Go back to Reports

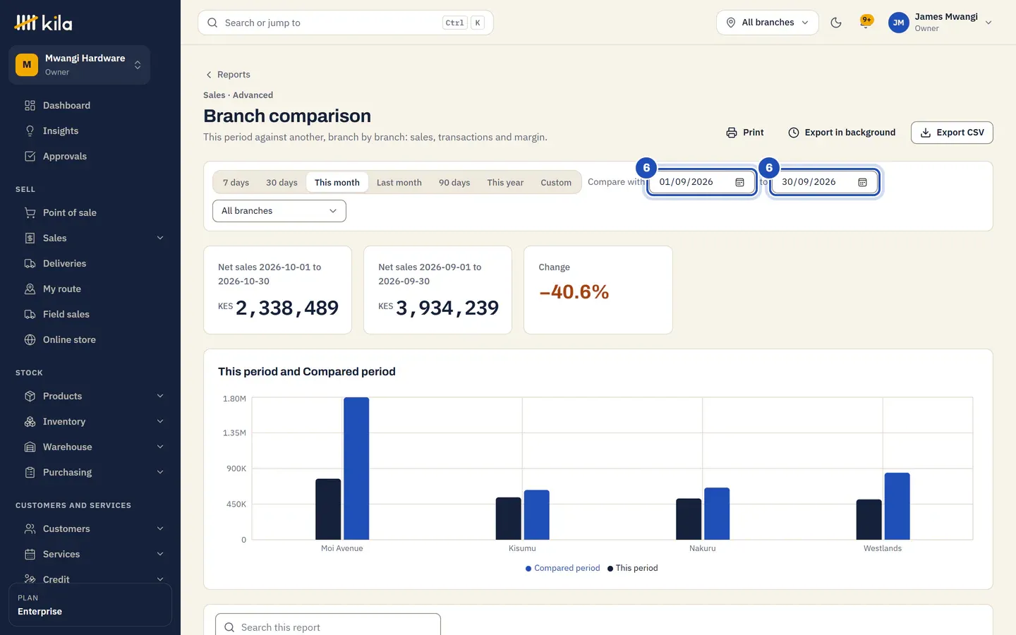coord(228,75)
